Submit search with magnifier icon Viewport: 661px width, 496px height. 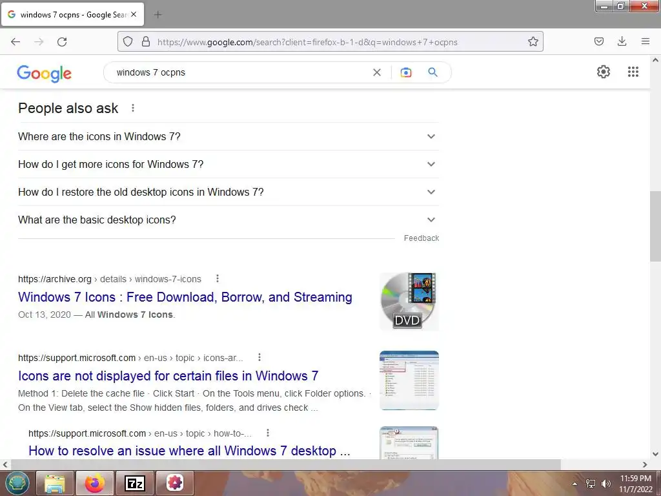(432, 72)
